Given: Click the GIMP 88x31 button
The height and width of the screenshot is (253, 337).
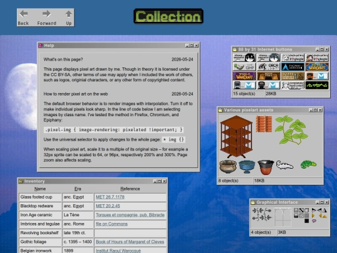Looking at the screenshot, I should (x=244, y=67).
